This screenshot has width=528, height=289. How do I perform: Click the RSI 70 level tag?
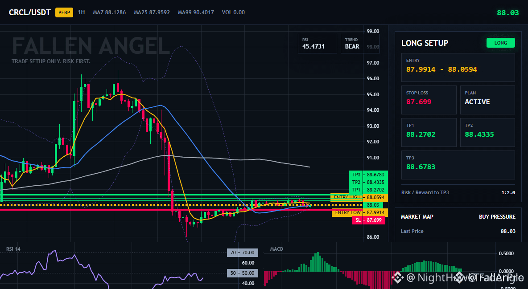coord(243,252)
